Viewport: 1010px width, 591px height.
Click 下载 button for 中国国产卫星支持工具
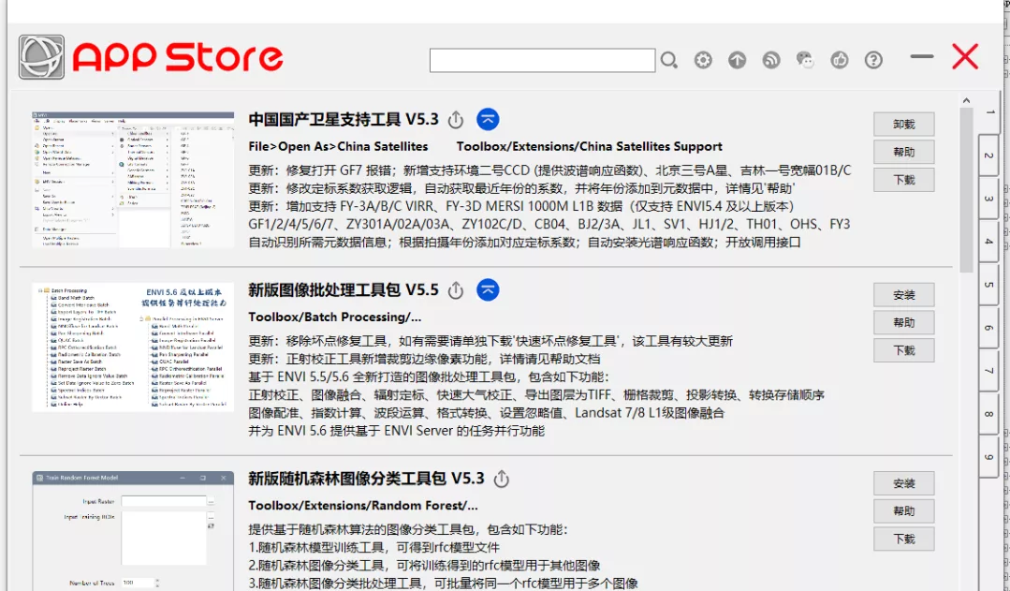coord(903,180)
